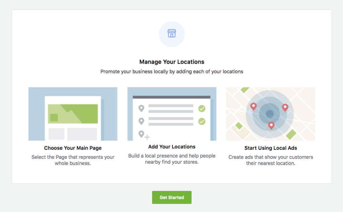Select the Choose Your Main Page title text
The height and width of the screenshot is (212, 343).
pos(73,148)
